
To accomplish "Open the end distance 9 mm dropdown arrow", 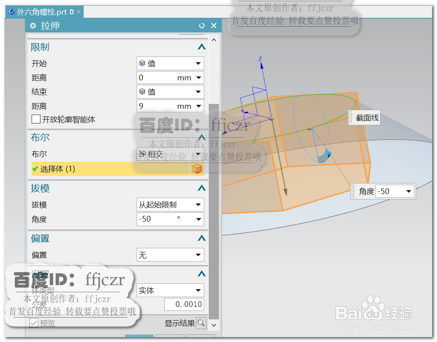I will tap(198, 106).
